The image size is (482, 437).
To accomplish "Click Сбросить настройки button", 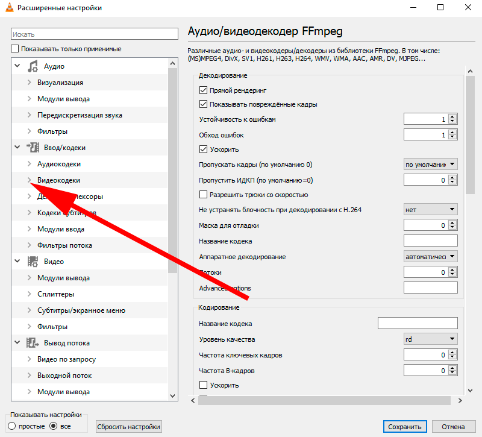I will 129,427.
